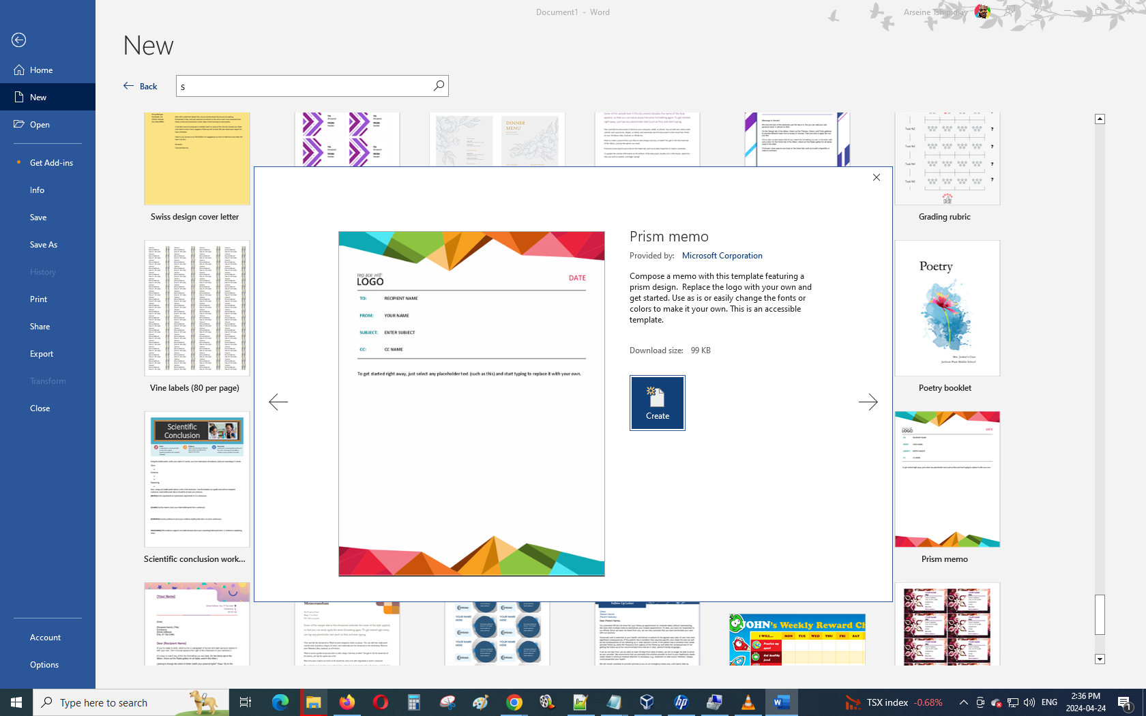Open Word Options
The width and height of the screenshot is (1146, 716).
click(x=44, y=665)
